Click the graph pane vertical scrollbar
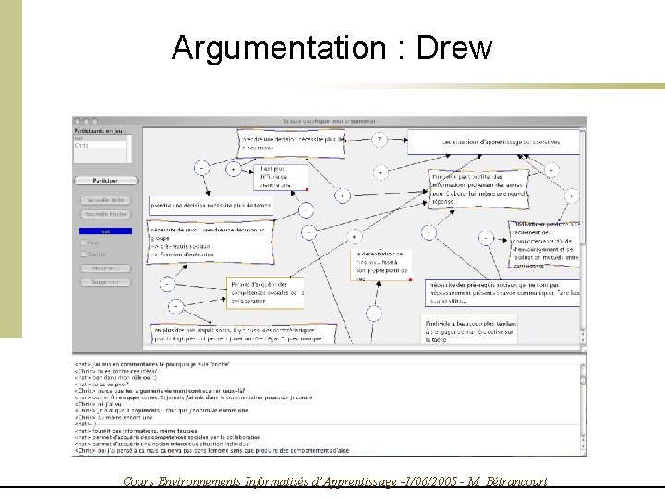 click(583, 237)
